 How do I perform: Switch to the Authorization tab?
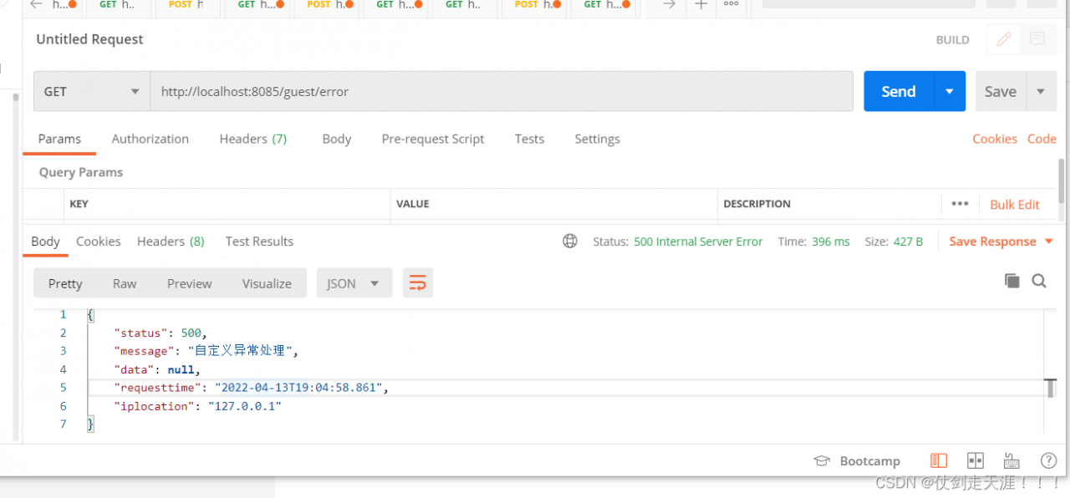(x=150, y=139)
